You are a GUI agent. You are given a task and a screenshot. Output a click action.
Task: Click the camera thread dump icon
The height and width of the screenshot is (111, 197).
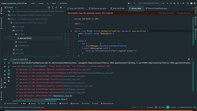pos(5,75)
